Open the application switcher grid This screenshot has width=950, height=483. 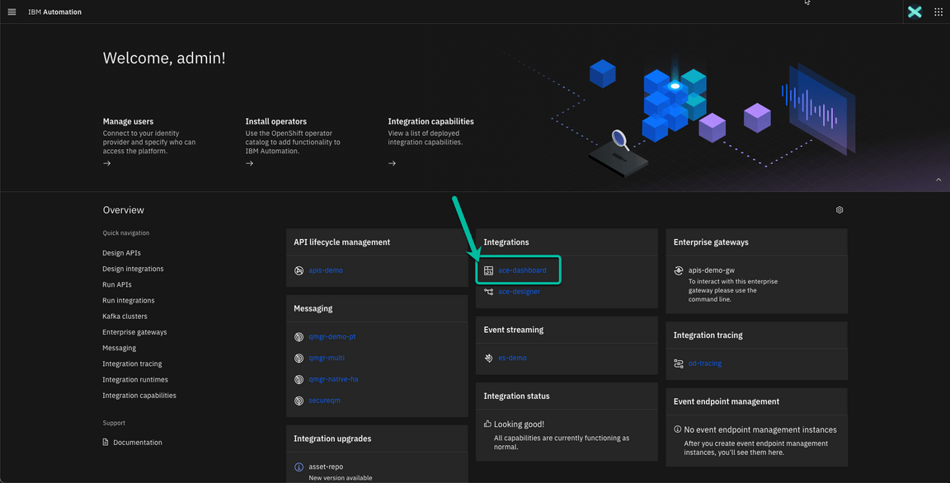938,12
